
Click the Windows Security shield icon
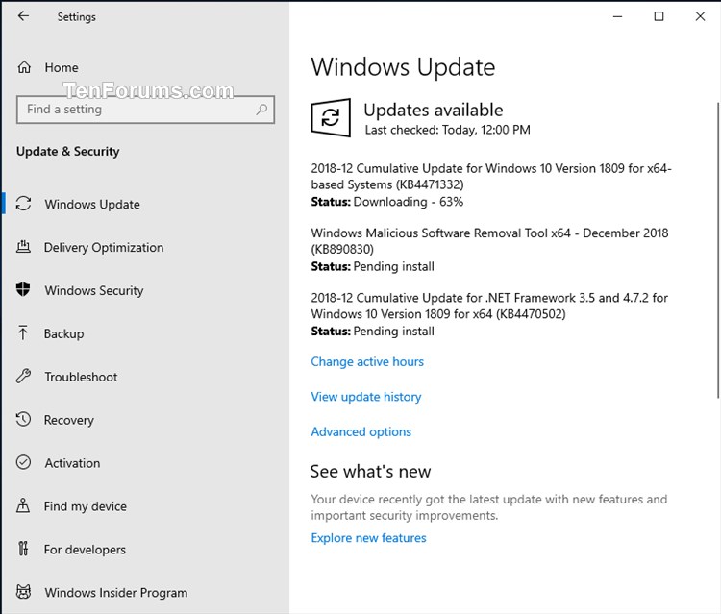point(23,289)
